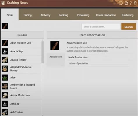The height and width of the screenshot is (116, 138).
Task: Click the item list scrollbar thumb
Action: (43, 52)
